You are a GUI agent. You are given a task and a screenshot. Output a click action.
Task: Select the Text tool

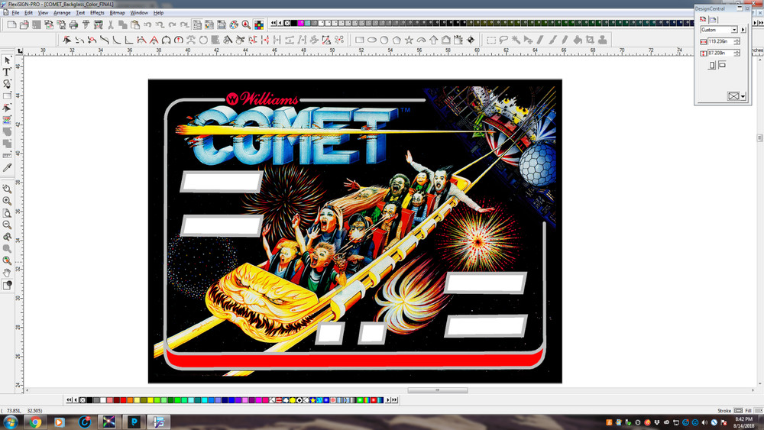7,72
